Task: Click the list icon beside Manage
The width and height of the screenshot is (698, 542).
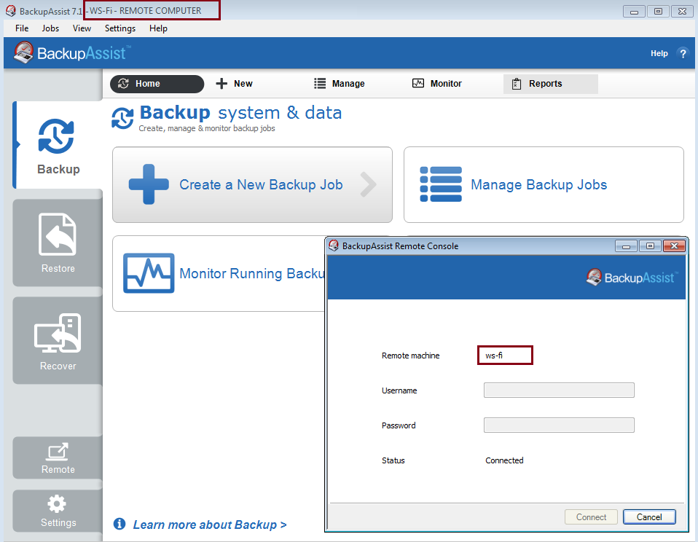Action: [320, 84]
